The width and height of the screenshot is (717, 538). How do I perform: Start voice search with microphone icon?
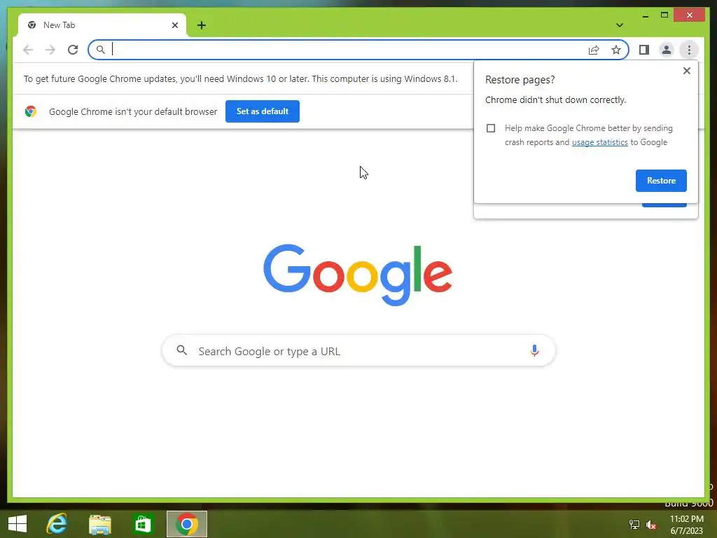[x=534, y=351]
